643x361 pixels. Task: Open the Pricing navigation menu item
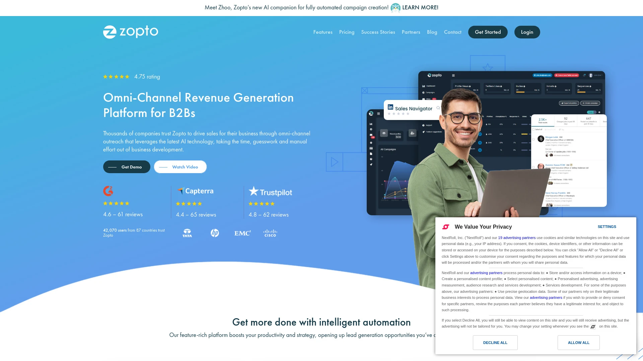click(346, 32)
